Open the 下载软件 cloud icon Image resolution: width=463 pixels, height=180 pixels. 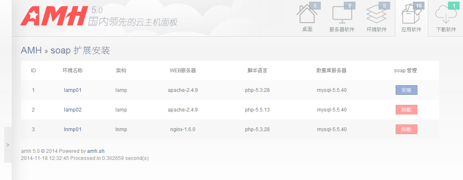point(445,17)
